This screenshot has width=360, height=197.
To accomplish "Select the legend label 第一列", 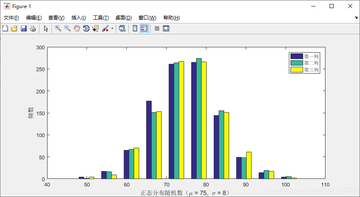I will coord(311,56).
